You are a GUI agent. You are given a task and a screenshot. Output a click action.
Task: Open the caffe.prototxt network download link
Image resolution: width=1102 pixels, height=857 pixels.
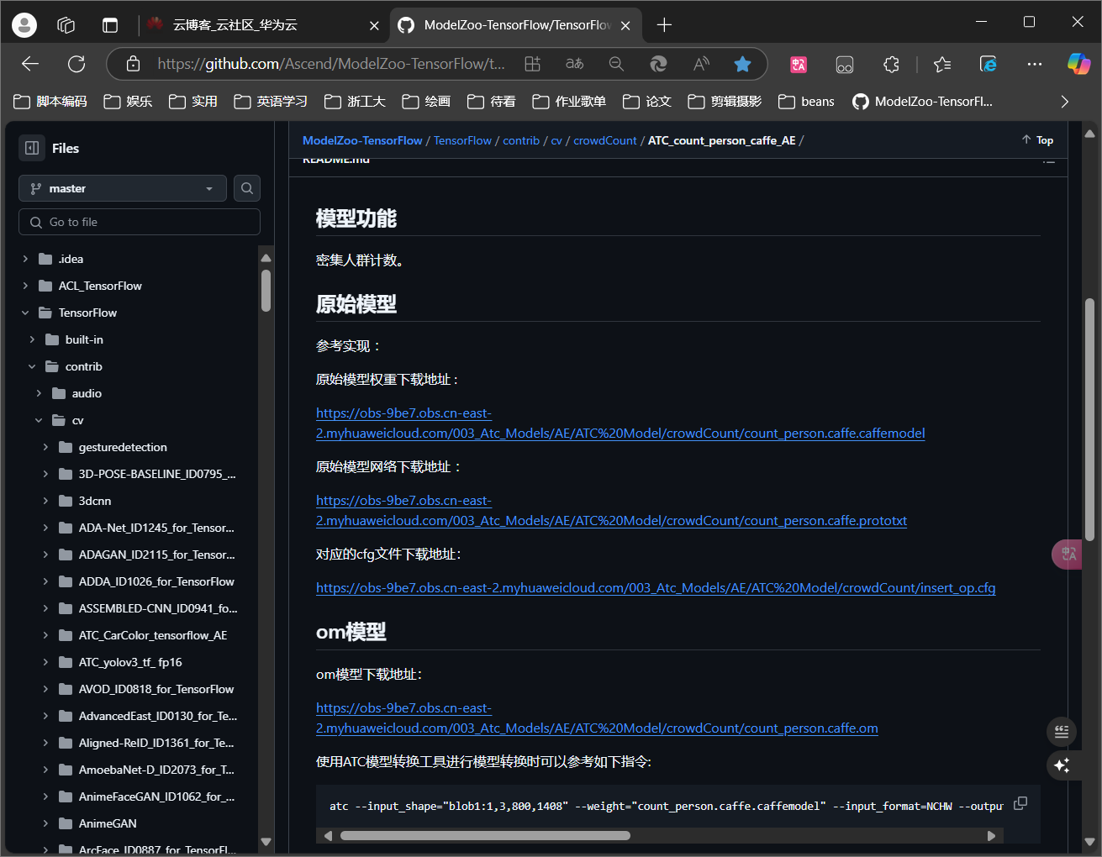click(x=611, y=511)
